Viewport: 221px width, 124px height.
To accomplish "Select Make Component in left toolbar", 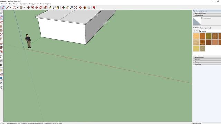I will [1, 13].
